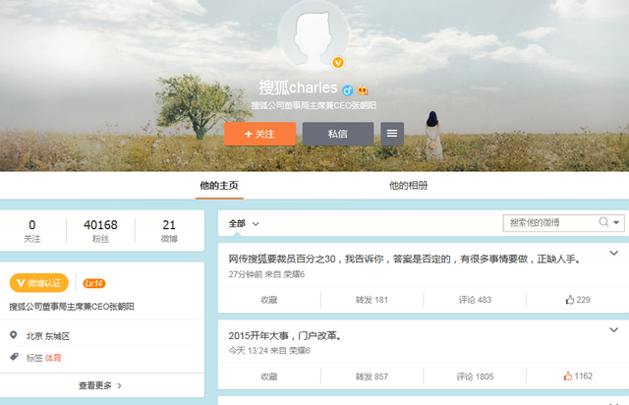The width and height of the screenshot is (629, 405).
Task: Like the post with 229 likes
Action: pyautogui.click(x=577, y=299)
